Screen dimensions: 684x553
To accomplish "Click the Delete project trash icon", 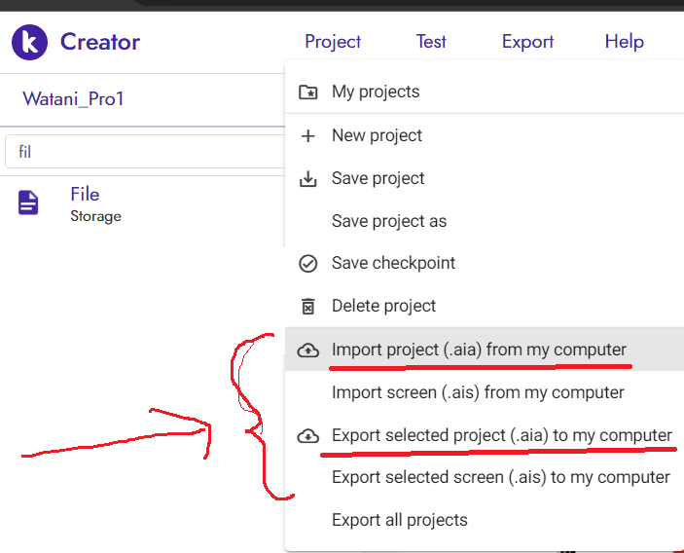I will click(307, 307).
